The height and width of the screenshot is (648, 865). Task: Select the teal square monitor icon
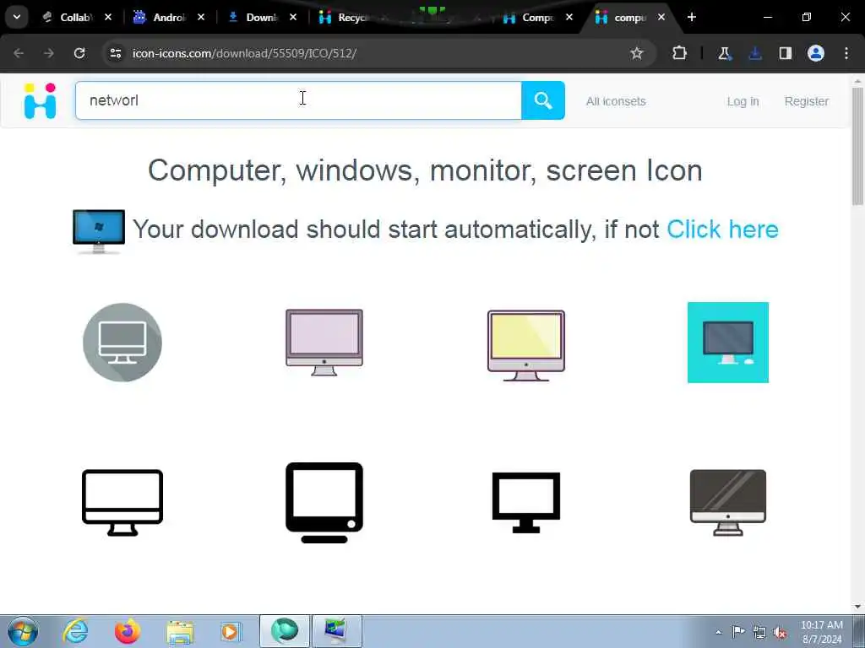click(x=728, y=343)
